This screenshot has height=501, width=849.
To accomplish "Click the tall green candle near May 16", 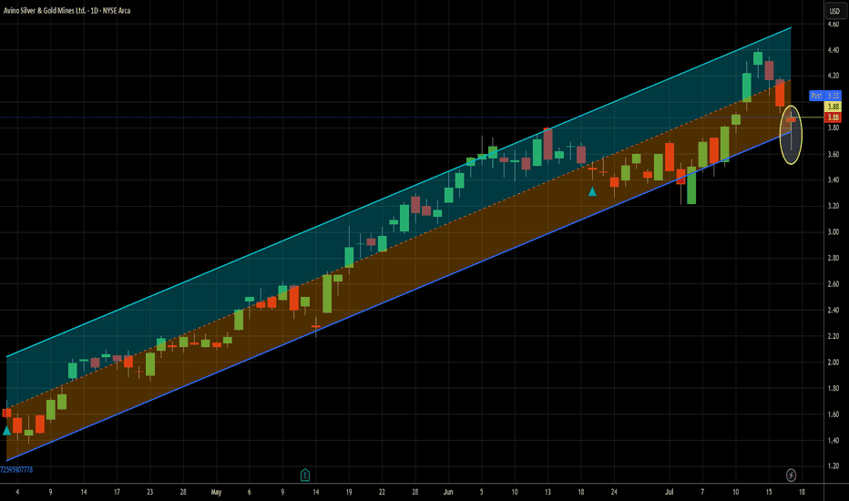I will pos(326,293).
